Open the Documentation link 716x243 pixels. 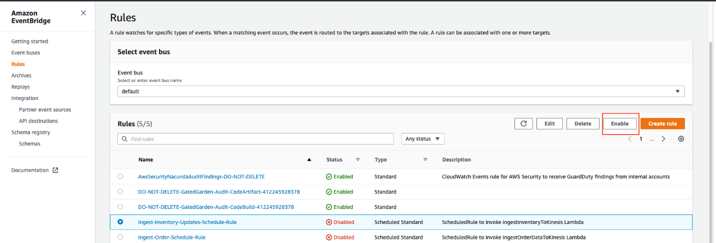click(x=30, y=170)
